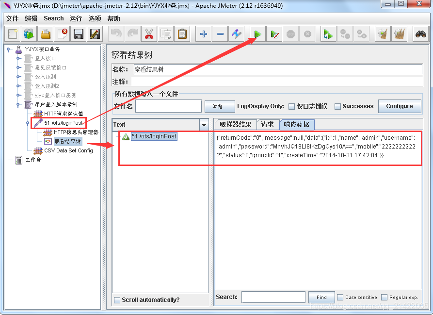
Task: Open the 选项 menu
Action: click(x=95, y=18)
